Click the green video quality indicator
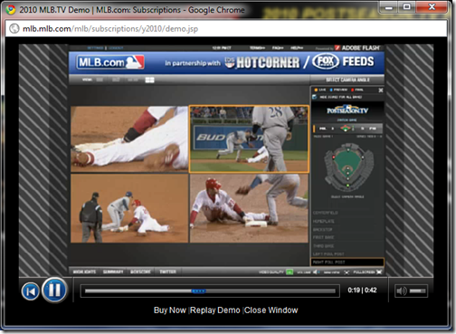456x334 pixels. [x=290, y=272]
